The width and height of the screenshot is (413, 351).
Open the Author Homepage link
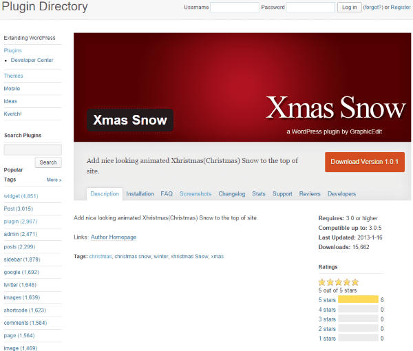pyautogui.click(x=114, y=237)
